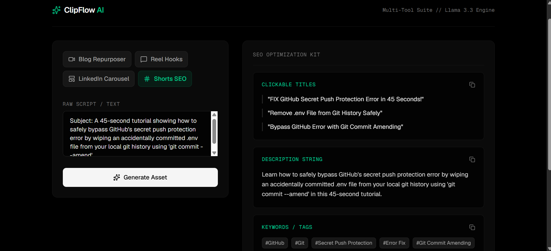Copy the Clickable Titles section
Screen dimensions: 551x251
click(472, 85)
